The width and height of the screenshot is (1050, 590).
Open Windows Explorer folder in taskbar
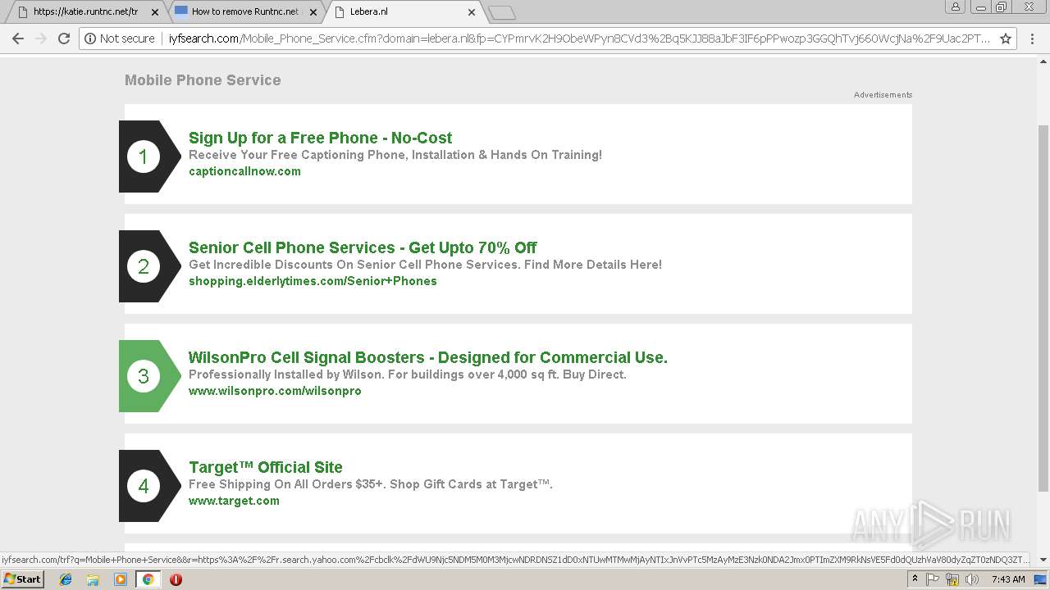(x=93, y=579)
